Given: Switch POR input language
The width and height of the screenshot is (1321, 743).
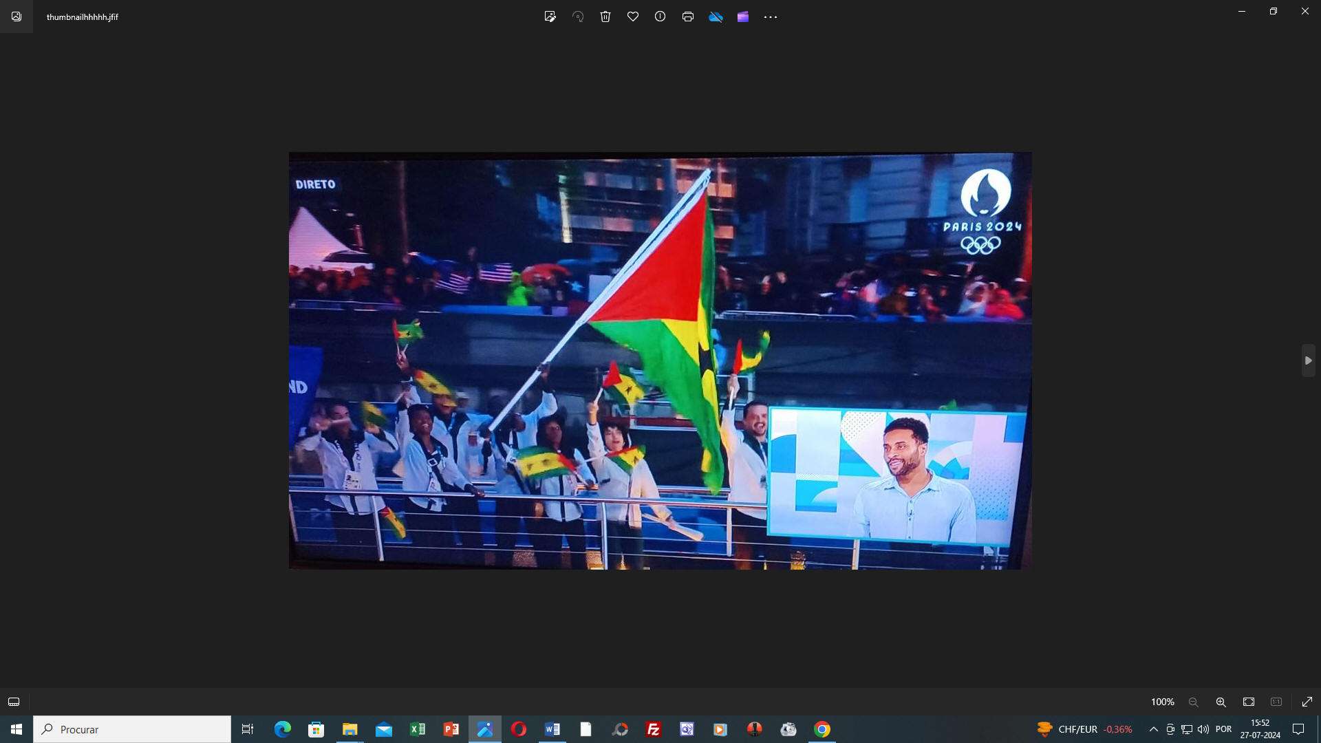Looking at the screenshot, I should click(1224, 729).
